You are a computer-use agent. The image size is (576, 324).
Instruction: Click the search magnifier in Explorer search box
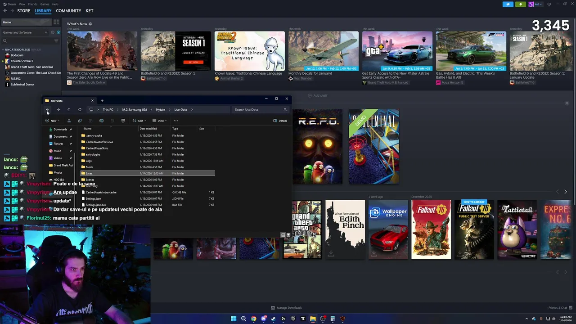pyautogui.click(x=285, y=109)
